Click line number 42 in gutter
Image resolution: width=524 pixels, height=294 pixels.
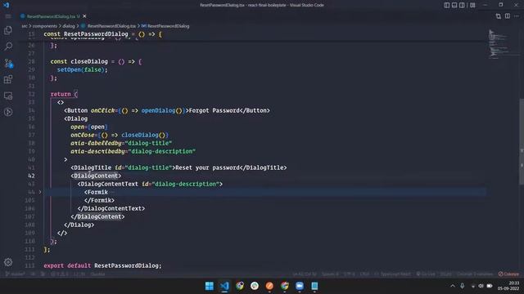(x=31, y=176)
